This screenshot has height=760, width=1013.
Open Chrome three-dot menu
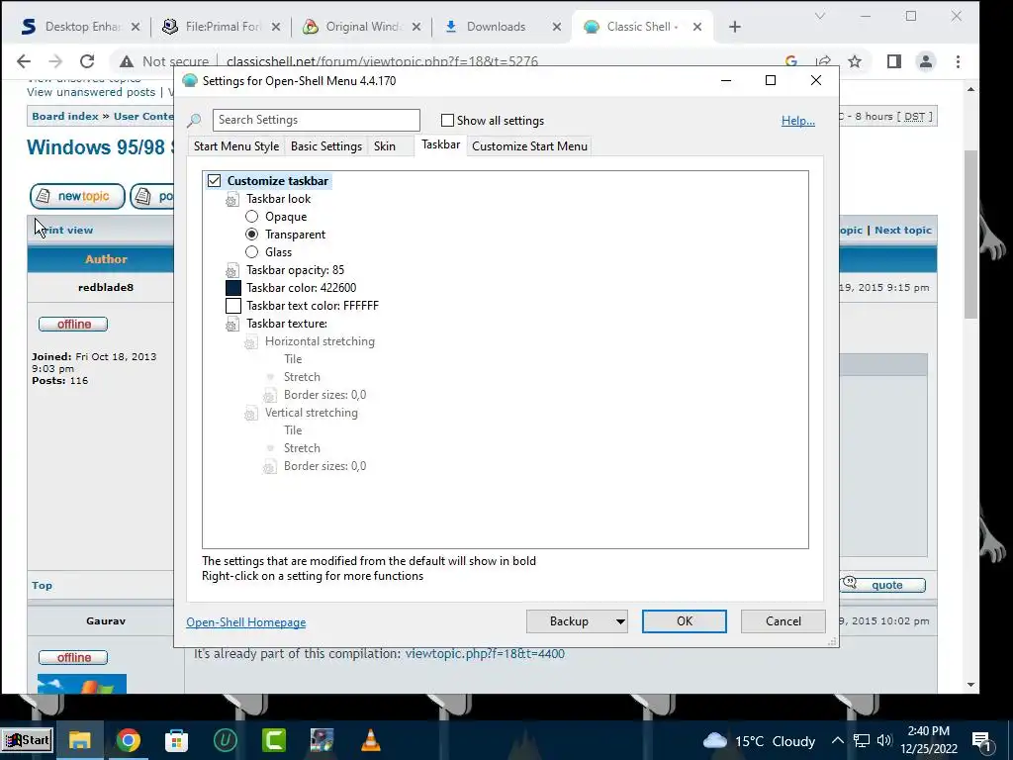point(958,61)
